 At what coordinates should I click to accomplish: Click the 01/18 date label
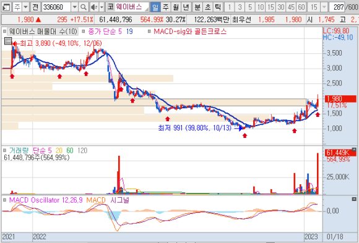[335, 237]
